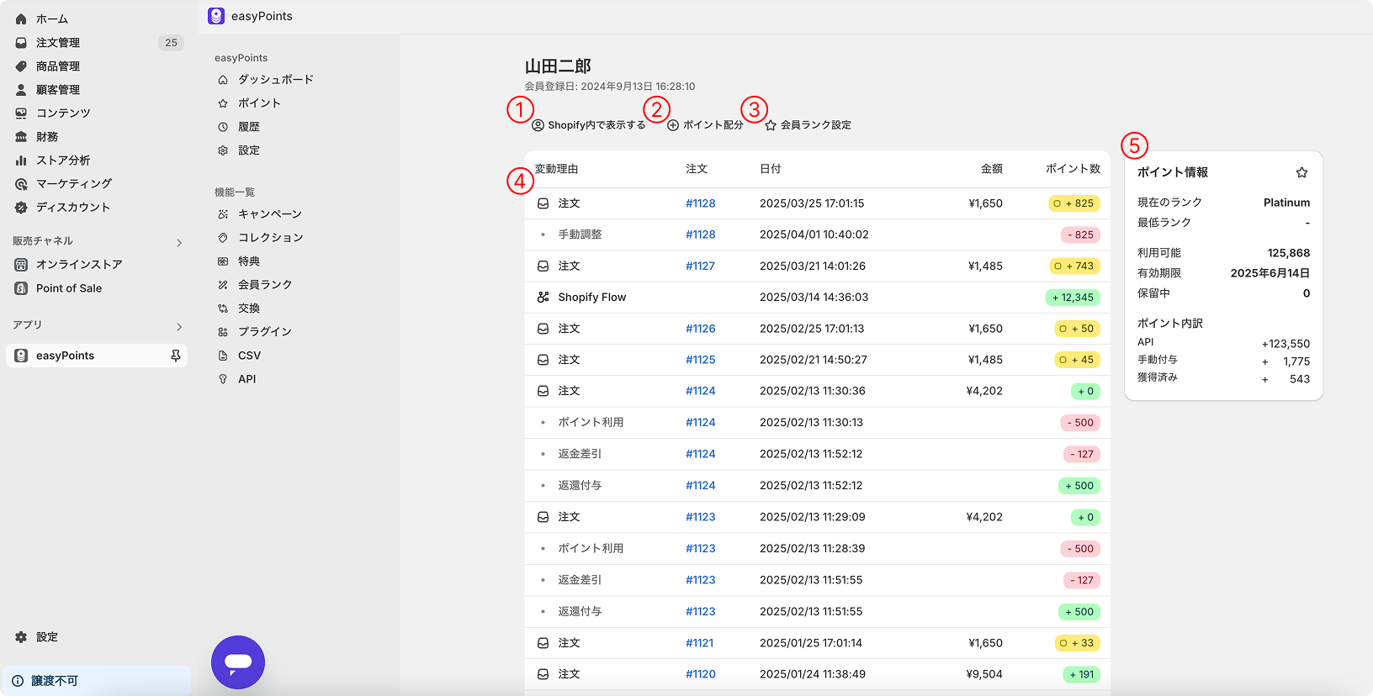Image resolution: width=1373 pixels, height=696 pixels.
Task: Click the 2025/03/14 14:36:03 date cell
Action: point(814,297)
